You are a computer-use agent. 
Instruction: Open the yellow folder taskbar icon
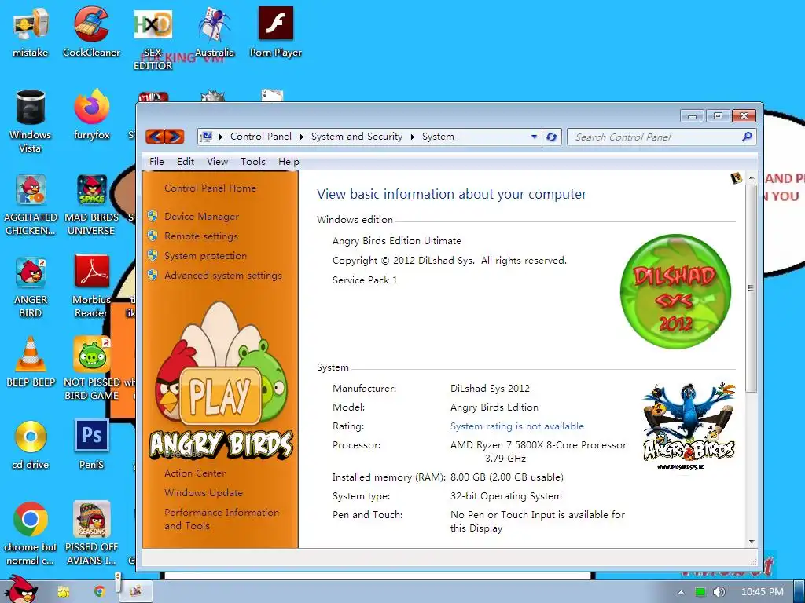[64, 592]
